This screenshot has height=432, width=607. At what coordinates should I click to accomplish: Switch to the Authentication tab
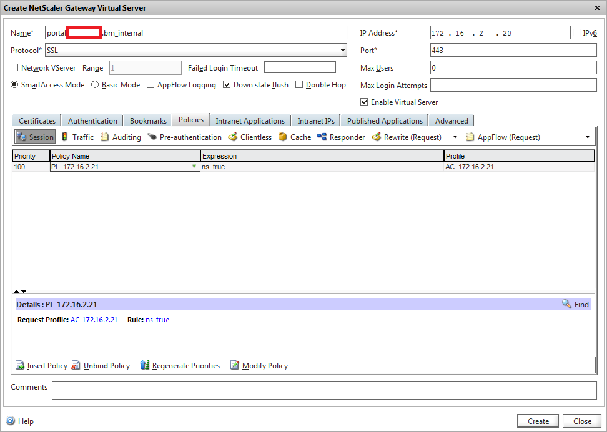pos(92,120)
